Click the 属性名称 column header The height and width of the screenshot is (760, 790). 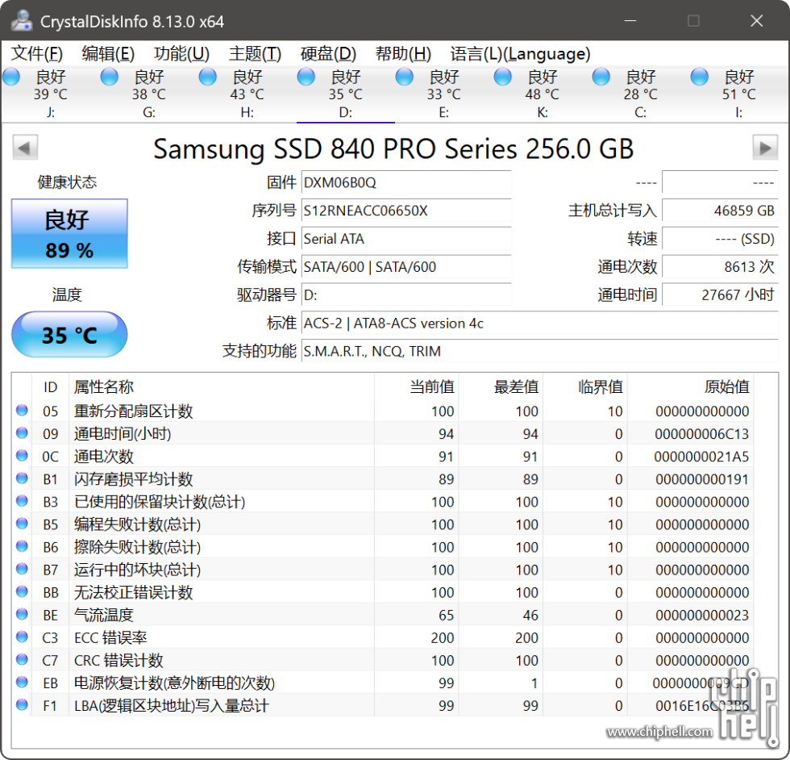(x=222, y=386)
